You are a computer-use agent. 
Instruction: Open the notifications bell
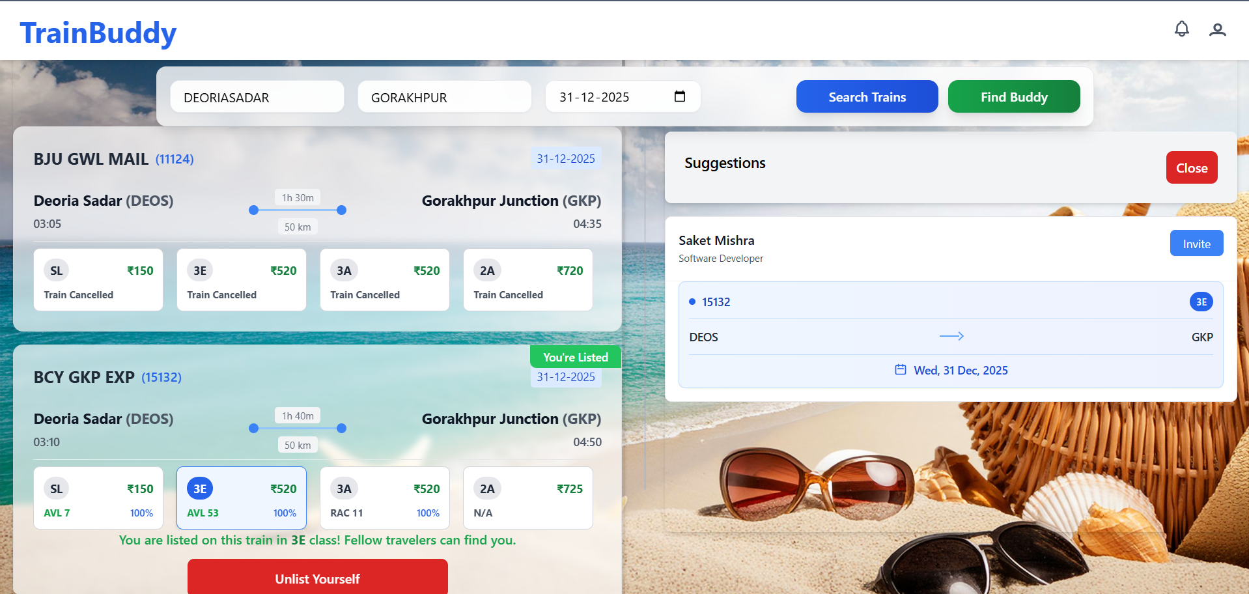pos(1181,29)
